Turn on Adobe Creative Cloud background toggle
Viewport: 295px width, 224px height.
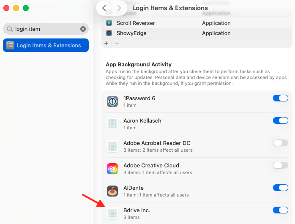[x=280, y=165]
